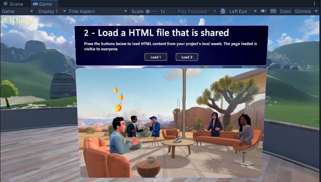Click the [F1] help text

16,21
